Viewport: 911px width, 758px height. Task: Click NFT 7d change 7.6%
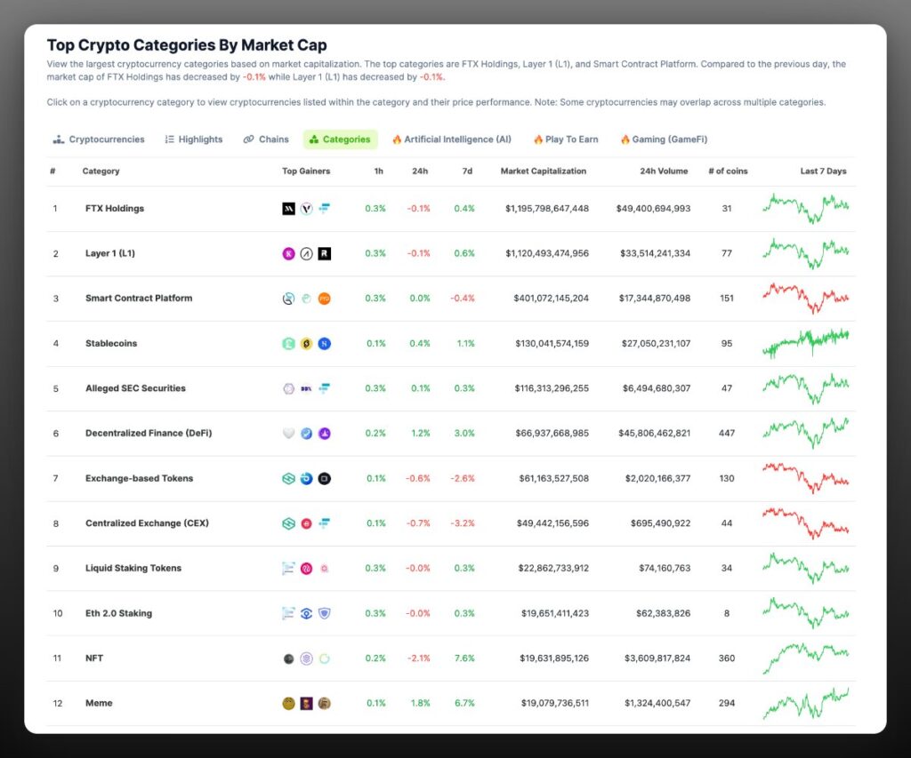[464, 658]
